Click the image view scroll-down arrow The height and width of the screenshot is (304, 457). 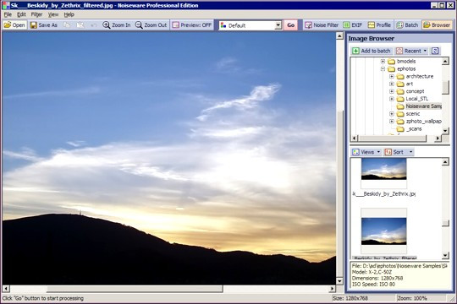339,281
